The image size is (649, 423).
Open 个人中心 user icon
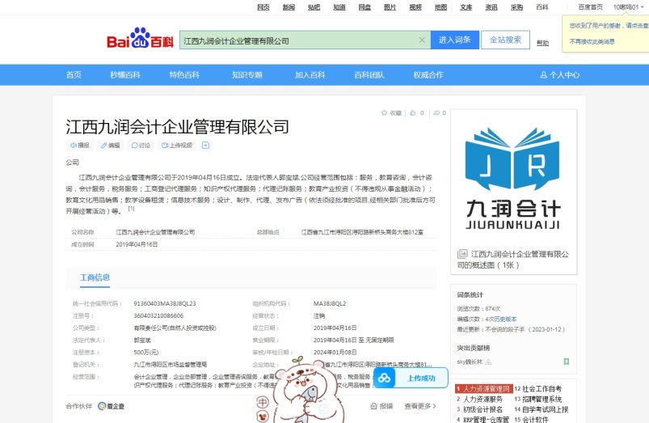click(x=559, y=75)
